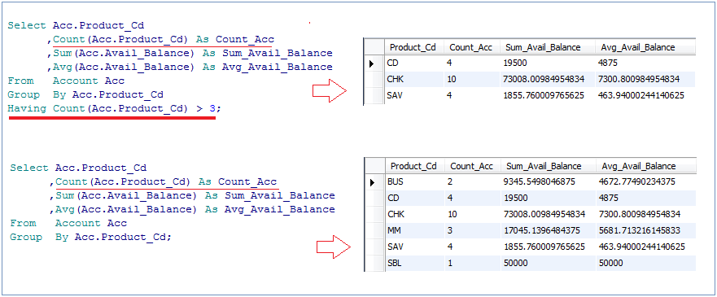The width and height of the screenshot is (717, 297).
Task: Click Product_Cd header in the bottom result grid
Action: coord(414,166)
